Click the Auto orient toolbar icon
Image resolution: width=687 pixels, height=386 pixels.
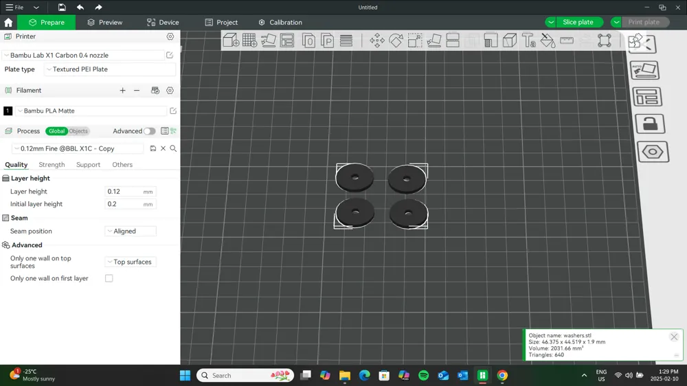click(x=269, y=41)
